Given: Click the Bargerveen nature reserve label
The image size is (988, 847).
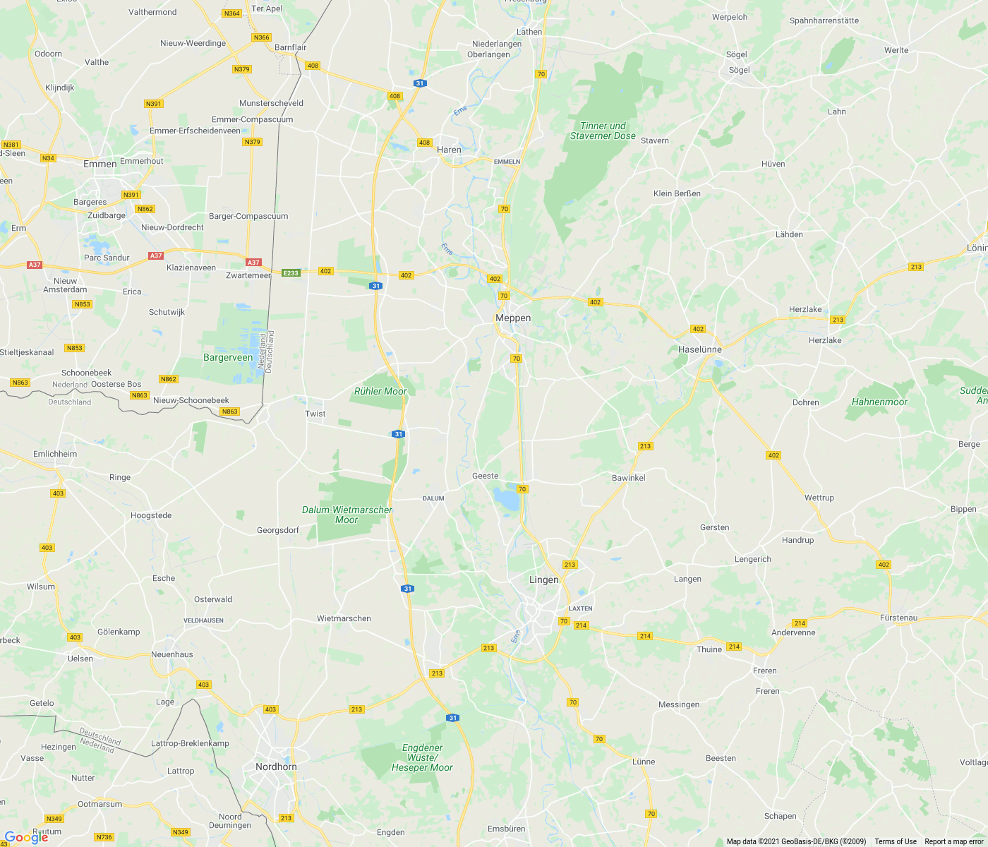Looking at the screenshot, I should 228,358.
